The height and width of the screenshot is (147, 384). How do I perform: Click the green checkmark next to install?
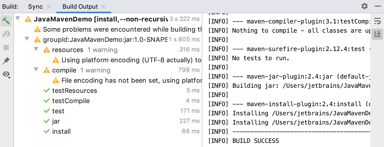[x=47, y=131]
